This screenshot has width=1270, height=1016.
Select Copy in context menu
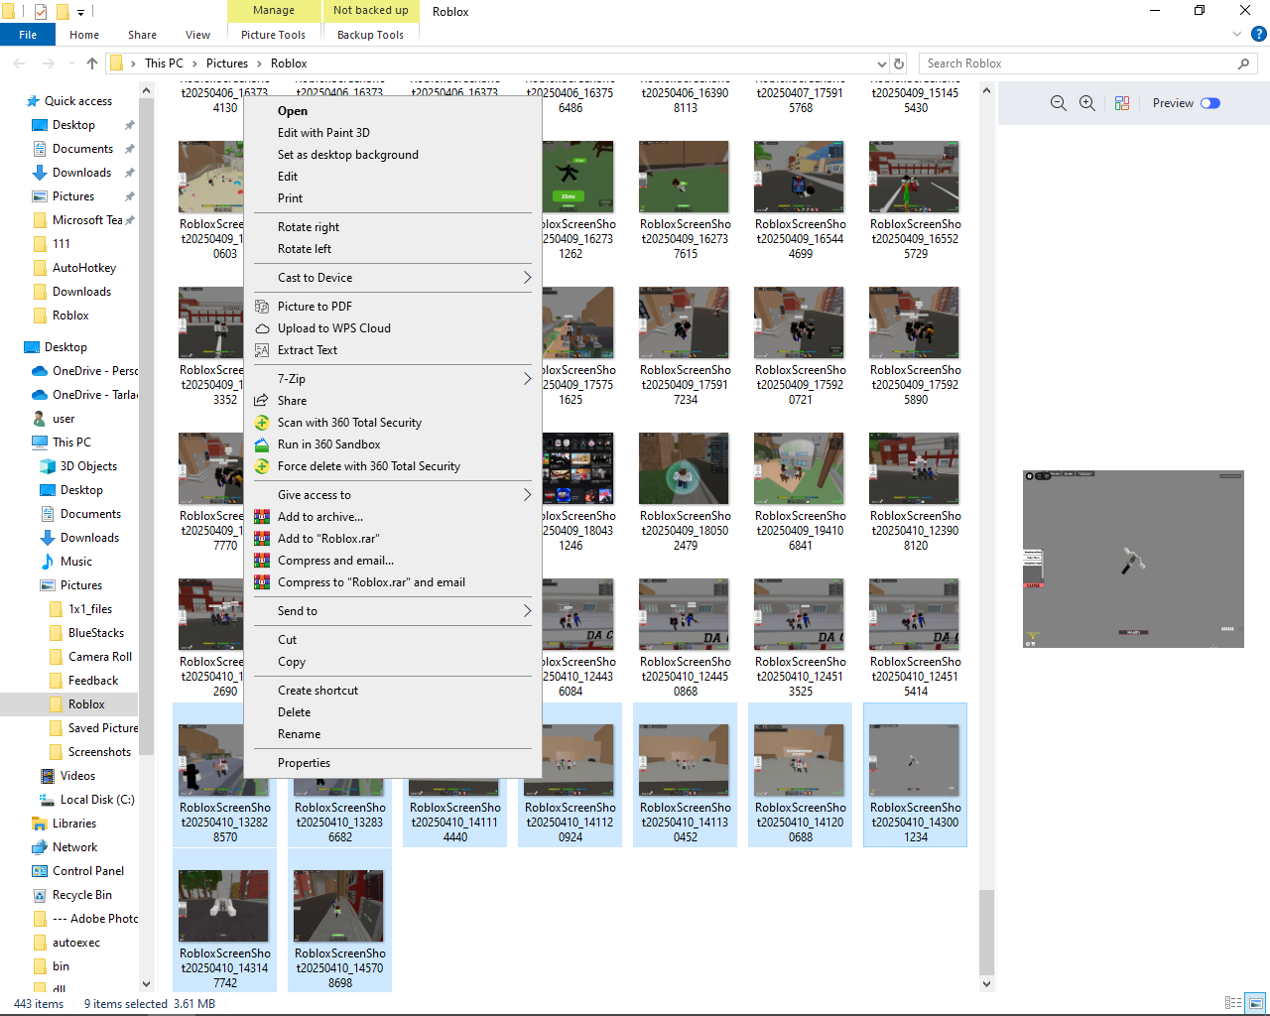click(292, 662)
